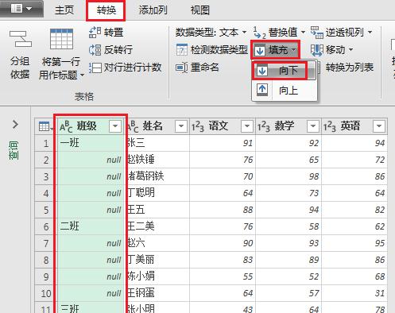Expand the 查询 pane chevron
Viewport: 395px width, 313px height.
(15, 124)
